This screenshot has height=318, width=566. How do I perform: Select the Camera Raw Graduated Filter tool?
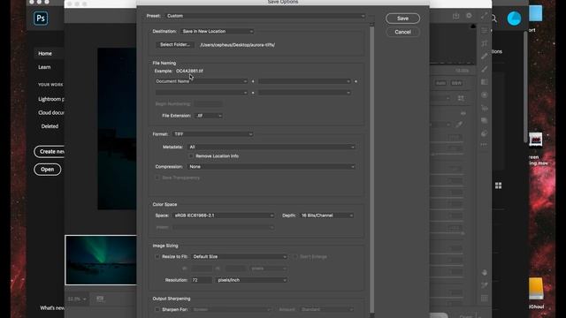coord(485,82)
